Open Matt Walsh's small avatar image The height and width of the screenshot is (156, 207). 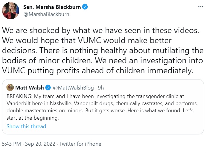point(10,87)
